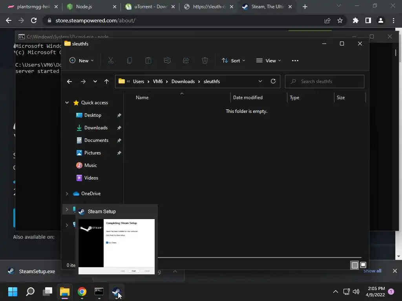Show hidden system tray icons
402x301 pixels.
coord(335,292)
